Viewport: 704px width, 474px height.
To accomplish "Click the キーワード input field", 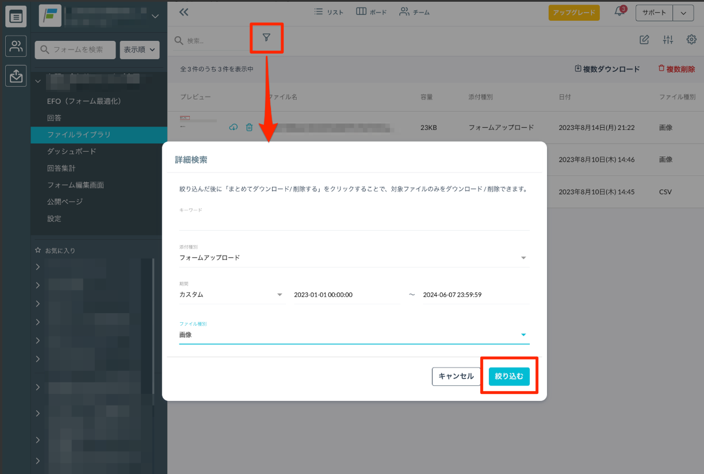I will click(x=354, y=222).
